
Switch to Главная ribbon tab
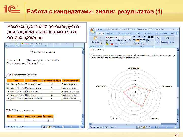(x=101, y=33)
